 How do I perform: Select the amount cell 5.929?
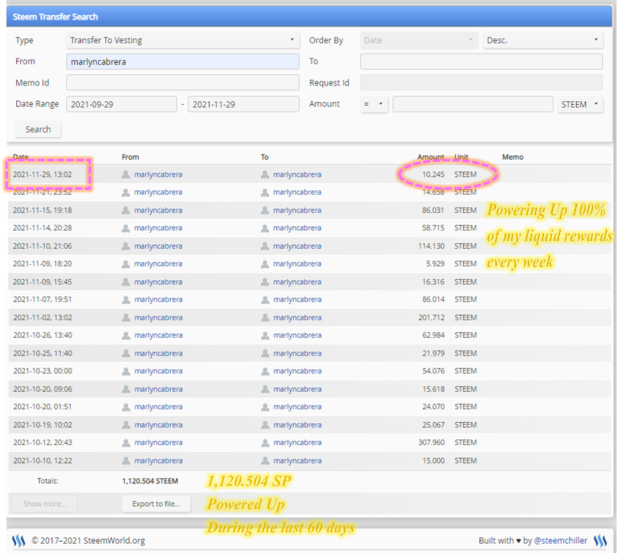[435, 264]
